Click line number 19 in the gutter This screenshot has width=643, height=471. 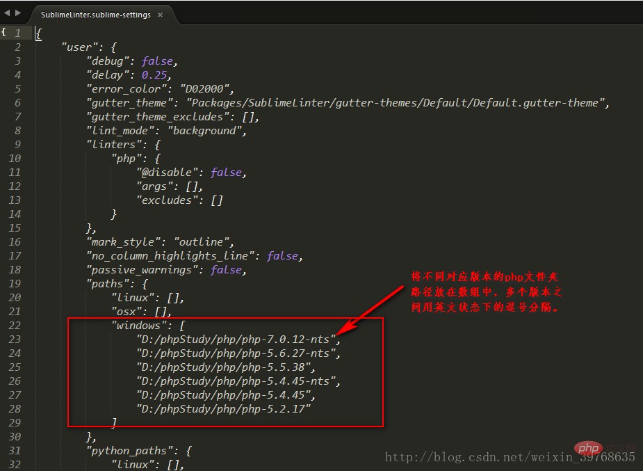click(15, 284)
